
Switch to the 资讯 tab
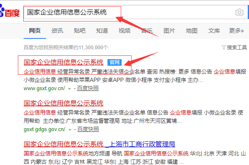click(x=57, y=31)
